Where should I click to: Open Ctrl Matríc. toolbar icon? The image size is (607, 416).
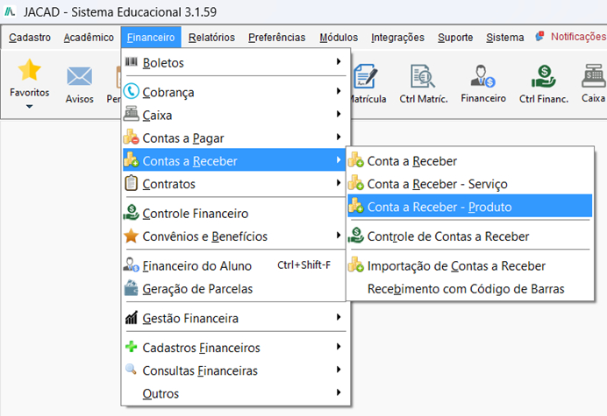tap(423, 76)
